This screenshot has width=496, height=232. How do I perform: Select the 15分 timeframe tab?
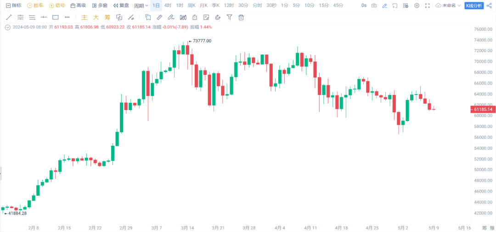point(324,6)
